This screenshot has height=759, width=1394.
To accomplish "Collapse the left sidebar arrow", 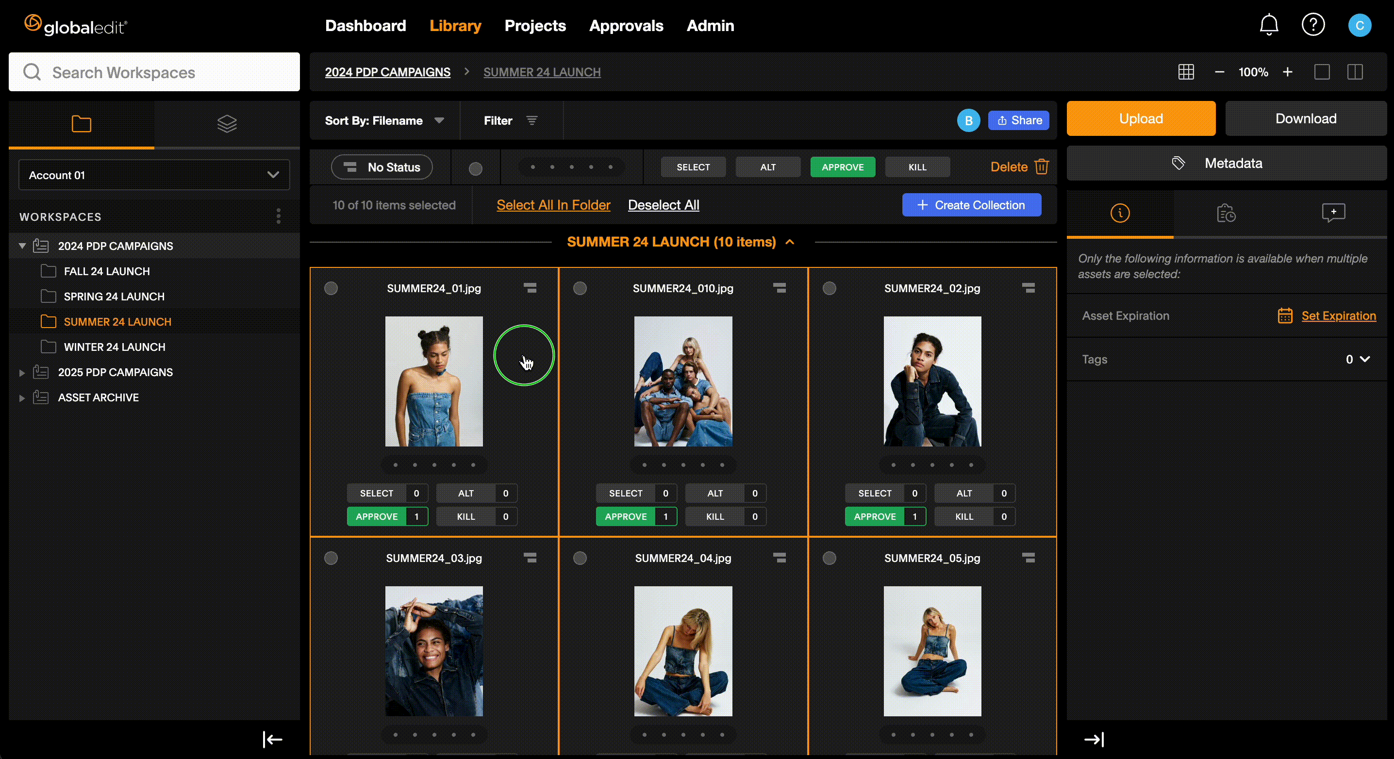I will (272, 739).
